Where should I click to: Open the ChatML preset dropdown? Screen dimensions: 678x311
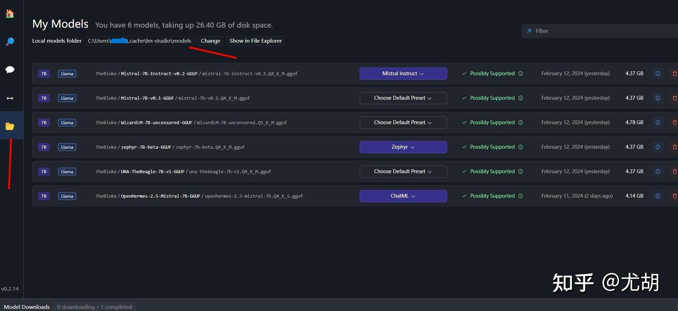[x=403, y=196]
